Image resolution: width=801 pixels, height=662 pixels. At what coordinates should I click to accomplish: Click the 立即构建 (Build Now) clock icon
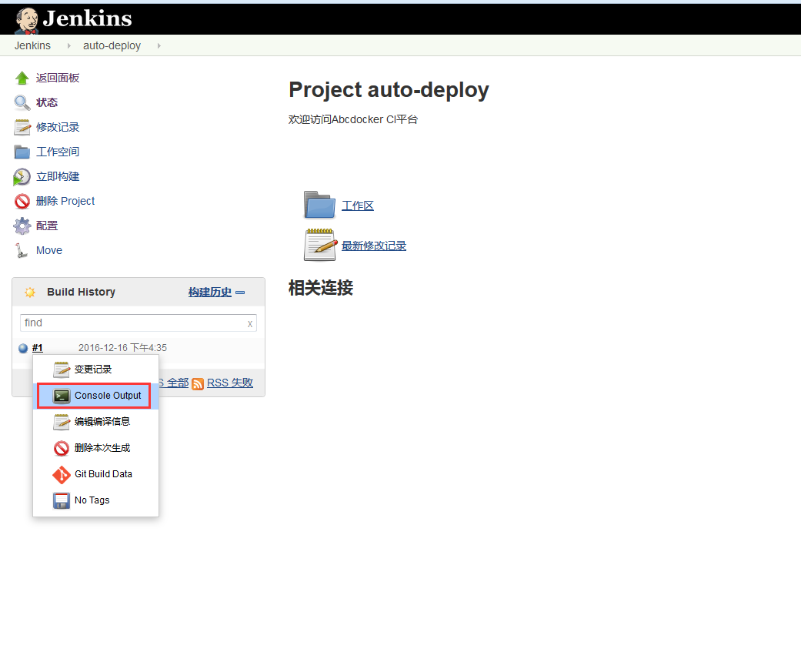click(x=22, y=176)
